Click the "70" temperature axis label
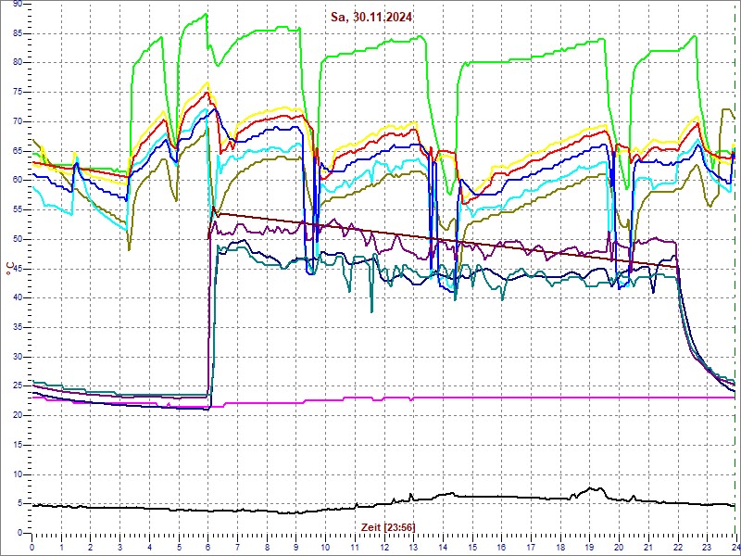The width and height of the screenshot is (741, 556). [x=18, y=121]
